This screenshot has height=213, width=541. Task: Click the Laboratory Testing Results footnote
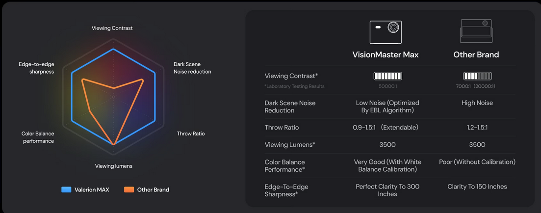[x=294, y=86]
